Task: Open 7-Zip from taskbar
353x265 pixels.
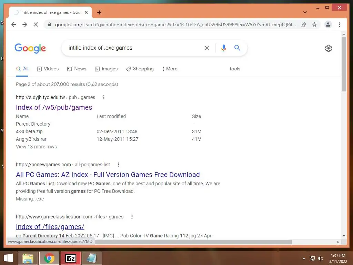Action: 70,258
